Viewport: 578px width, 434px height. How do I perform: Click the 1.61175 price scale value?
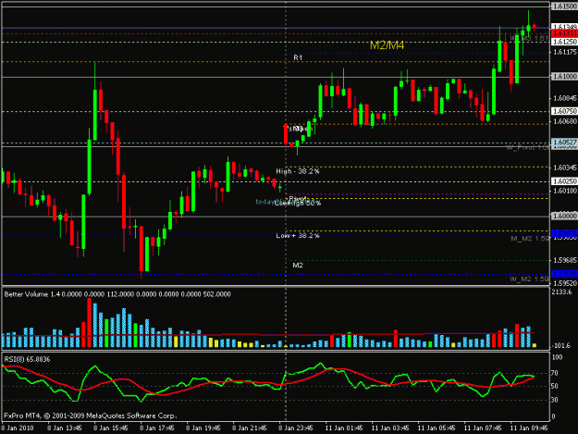pos(564,52)
